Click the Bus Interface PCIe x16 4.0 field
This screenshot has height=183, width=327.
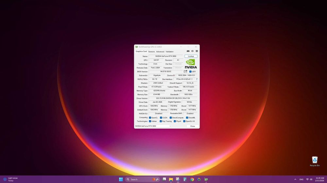click(x=184, y=79)
